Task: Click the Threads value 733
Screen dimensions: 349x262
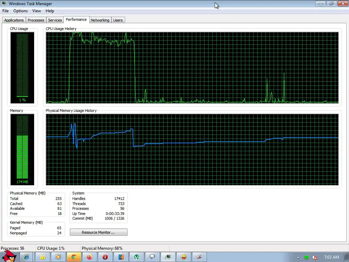Action: 121,204
